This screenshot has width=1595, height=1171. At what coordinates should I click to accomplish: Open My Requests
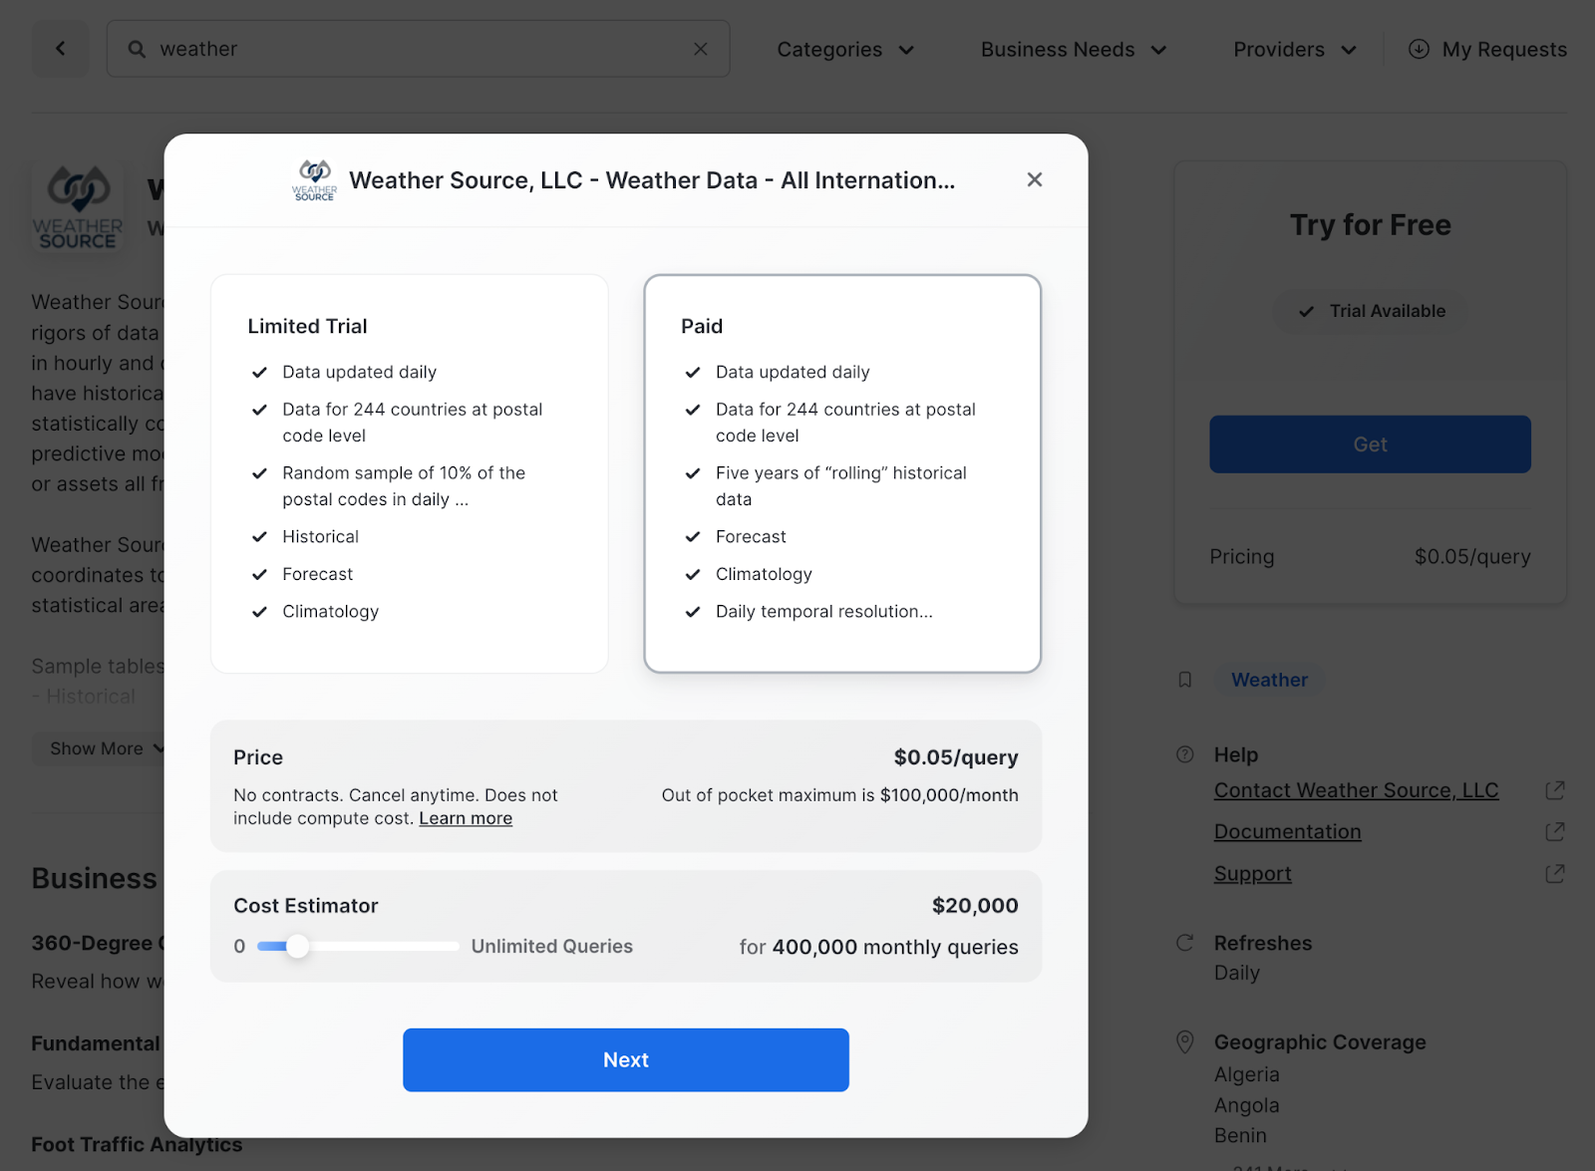(x=1487, y=49)
